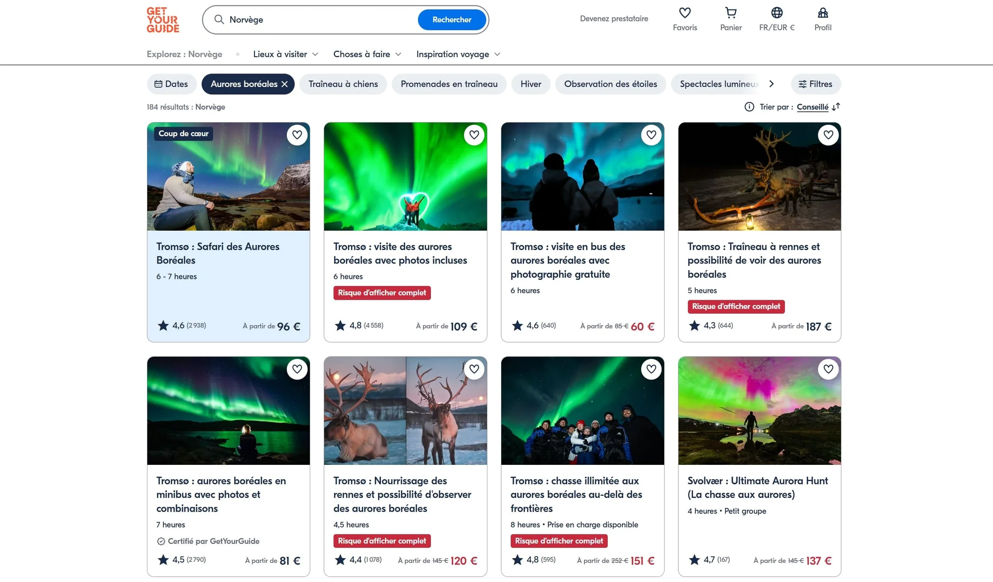Open the Dates calendar filter
Image resolution: width=993 pixels, height=582 pixels.
171,84
